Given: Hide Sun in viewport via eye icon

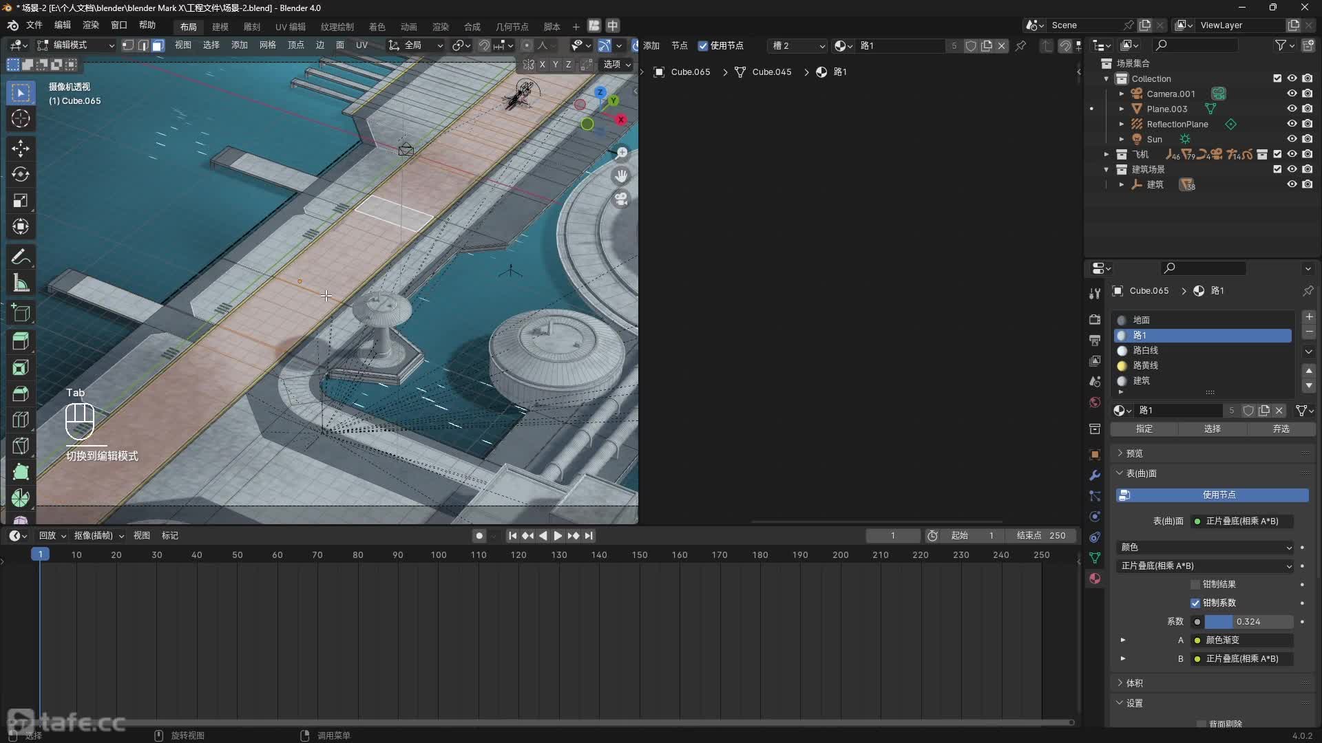Looking at the screenshot, I should pyautogui.click(x=1292, y=139).
